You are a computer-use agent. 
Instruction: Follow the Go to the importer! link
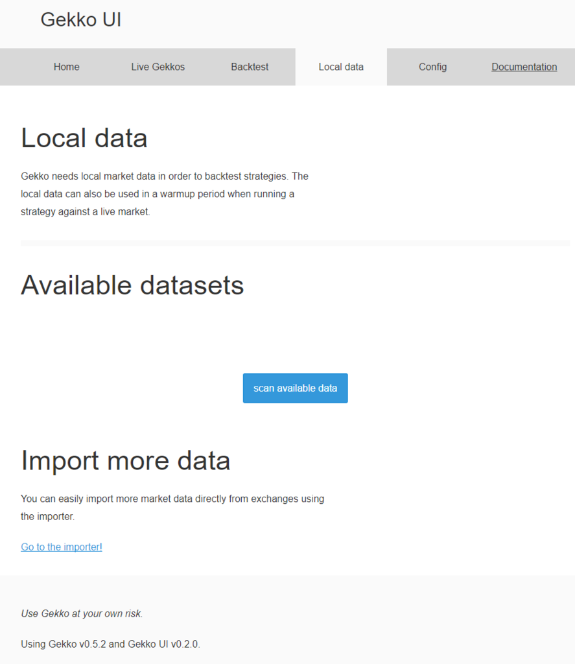tap(62, 547)
